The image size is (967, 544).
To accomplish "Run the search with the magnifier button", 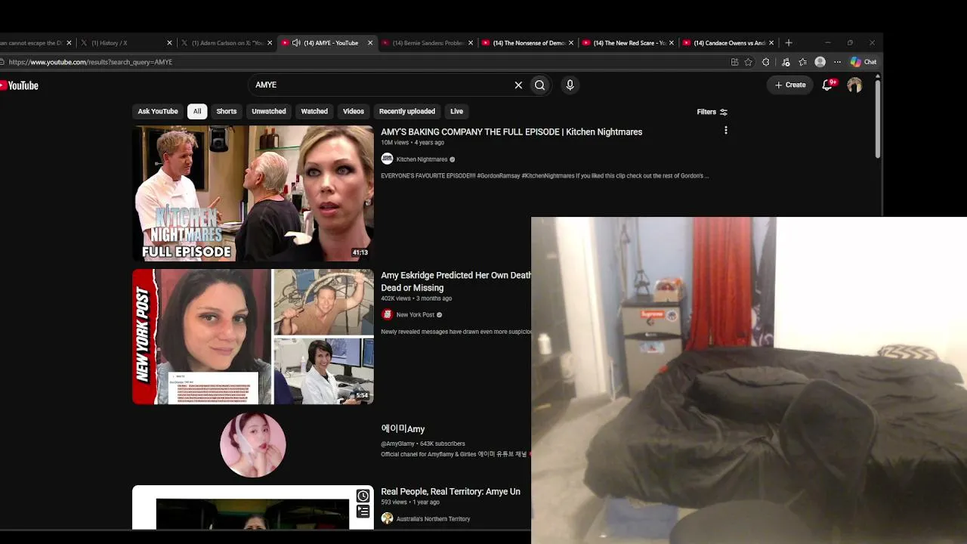I will (539, 85).
